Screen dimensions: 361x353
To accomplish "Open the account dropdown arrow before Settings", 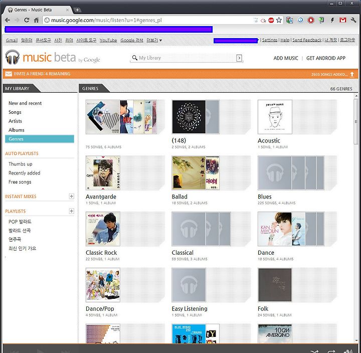I will (258, 40).
